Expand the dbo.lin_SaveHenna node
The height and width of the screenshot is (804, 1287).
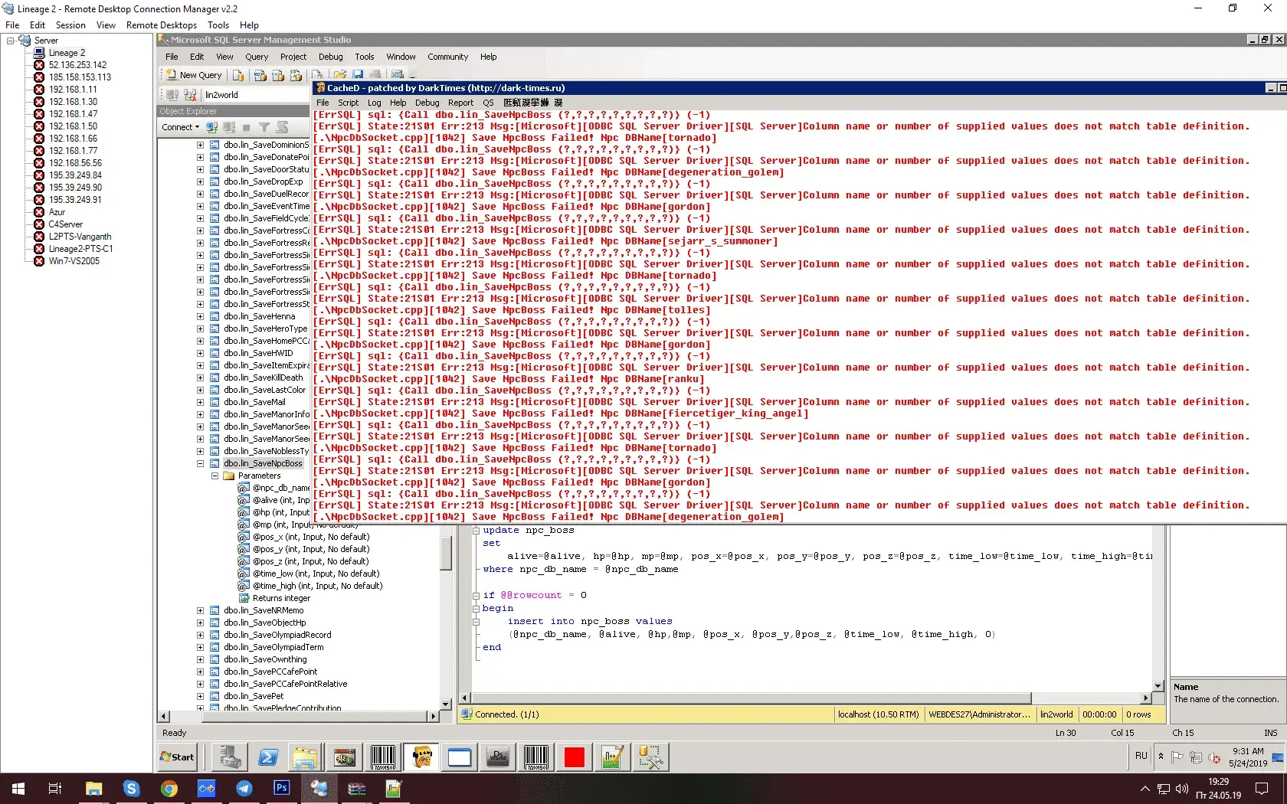201,316
